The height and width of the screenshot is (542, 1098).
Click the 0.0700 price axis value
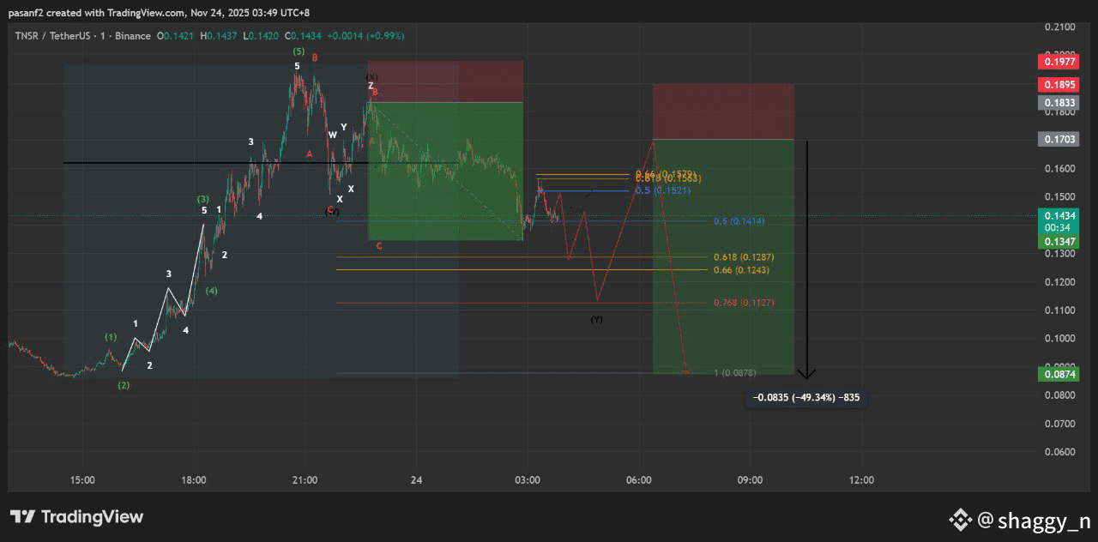click(1060, 424)
